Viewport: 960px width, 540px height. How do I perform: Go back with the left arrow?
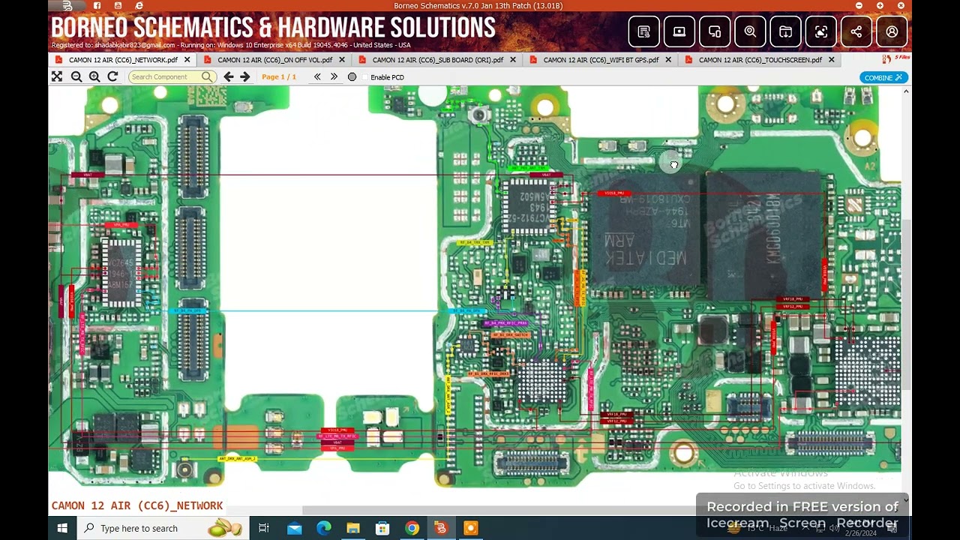pyautogui.click(x=229, y=76)
